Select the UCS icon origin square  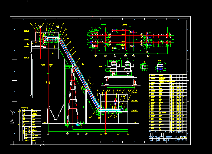pyautogui.click(x=12, y=143)
